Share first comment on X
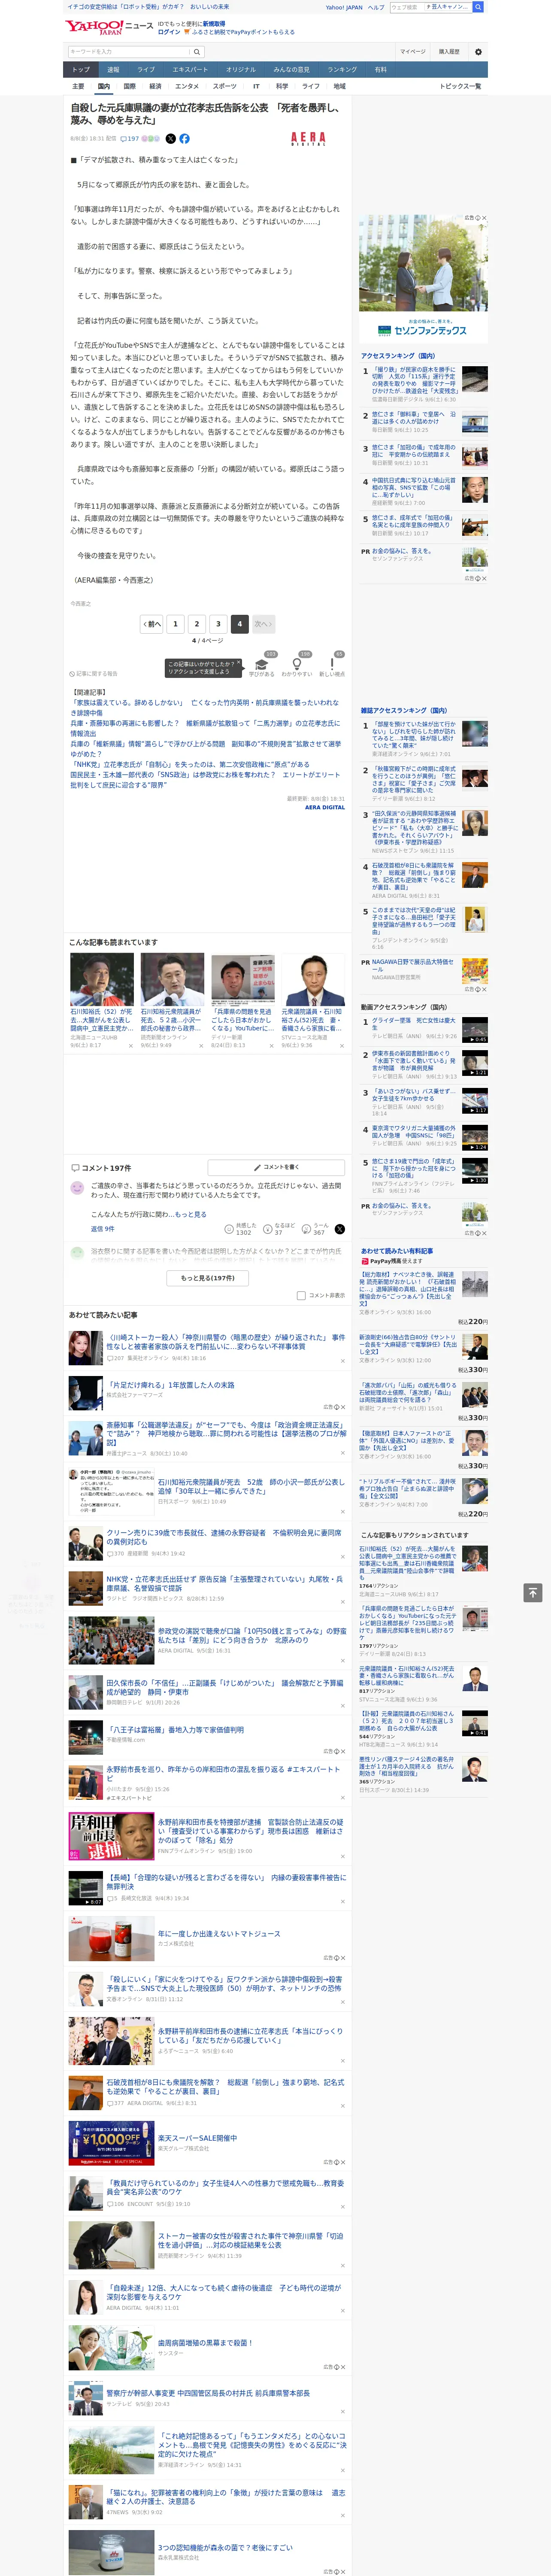551x2576 pixels. [x=340, y=1229]
